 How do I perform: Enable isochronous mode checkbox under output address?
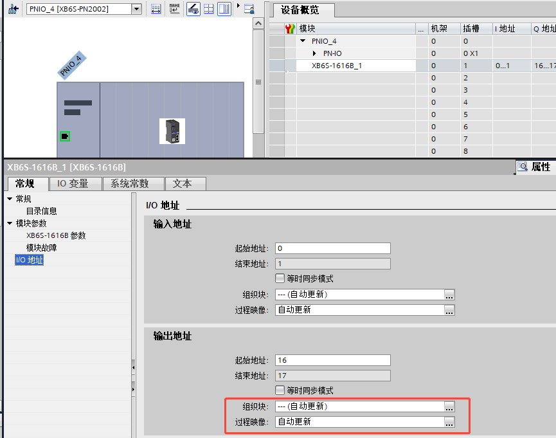click(280, 390)
